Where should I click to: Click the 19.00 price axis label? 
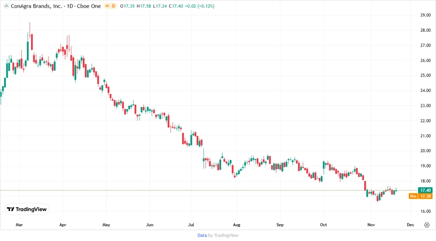[x=425, y=166]
